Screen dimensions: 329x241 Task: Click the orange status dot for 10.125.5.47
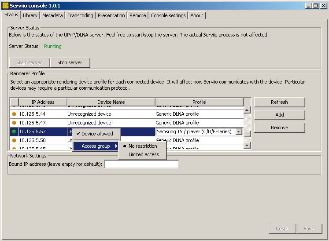click(x=14, y=123)
